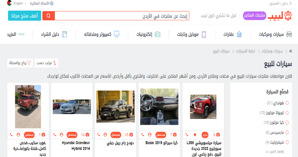Click phone icon on Mitsubishi L200 card
This screenshot has height=157, width=298.
pos(187,135)
